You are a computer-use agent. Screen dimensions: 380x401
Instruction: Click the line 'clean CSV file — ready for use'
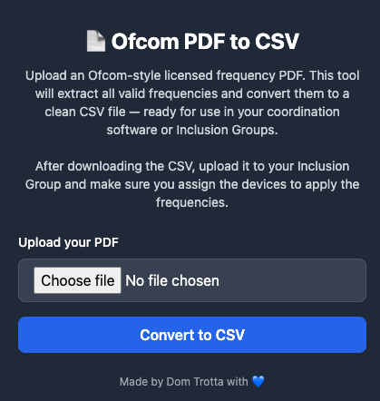(x=192, y=112)
